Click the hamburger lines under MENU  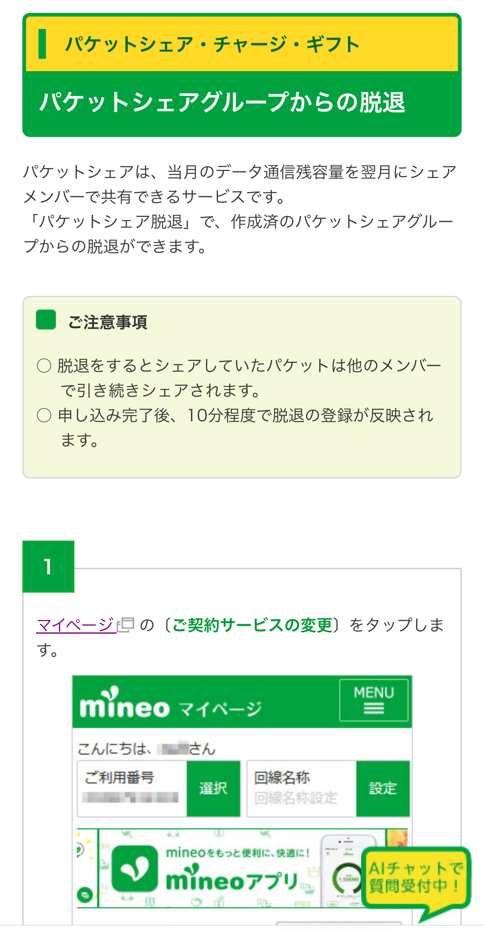(374, 709)
